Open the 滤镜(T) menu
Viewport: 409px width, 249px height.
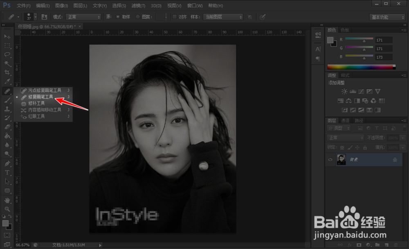coord(138,5)
